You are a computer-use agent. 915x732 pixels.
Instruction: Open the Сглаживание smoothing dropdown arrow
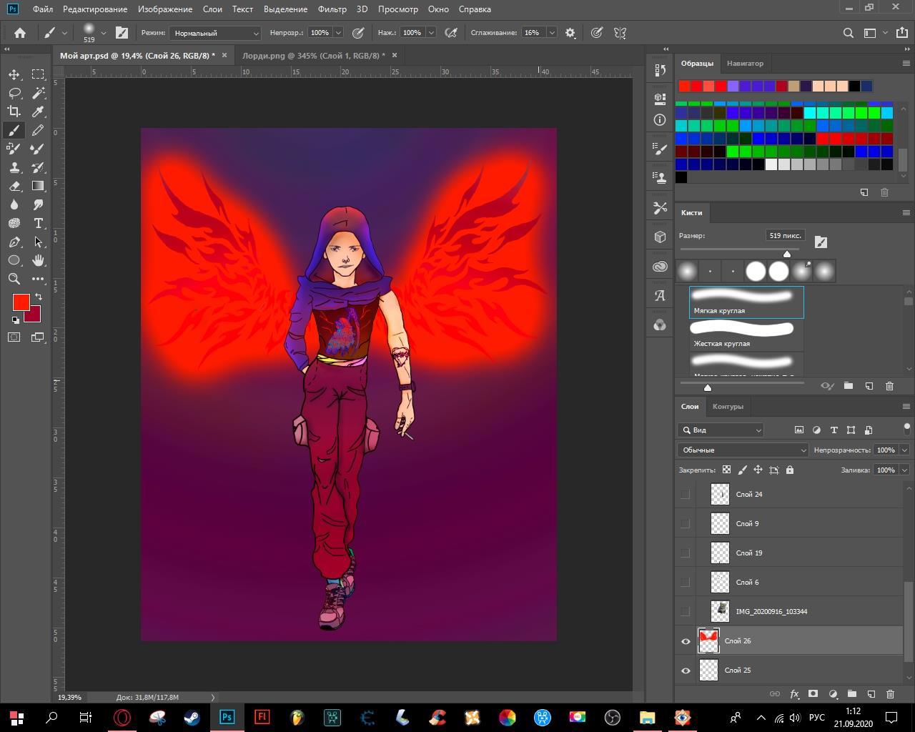tap(552, 33)
